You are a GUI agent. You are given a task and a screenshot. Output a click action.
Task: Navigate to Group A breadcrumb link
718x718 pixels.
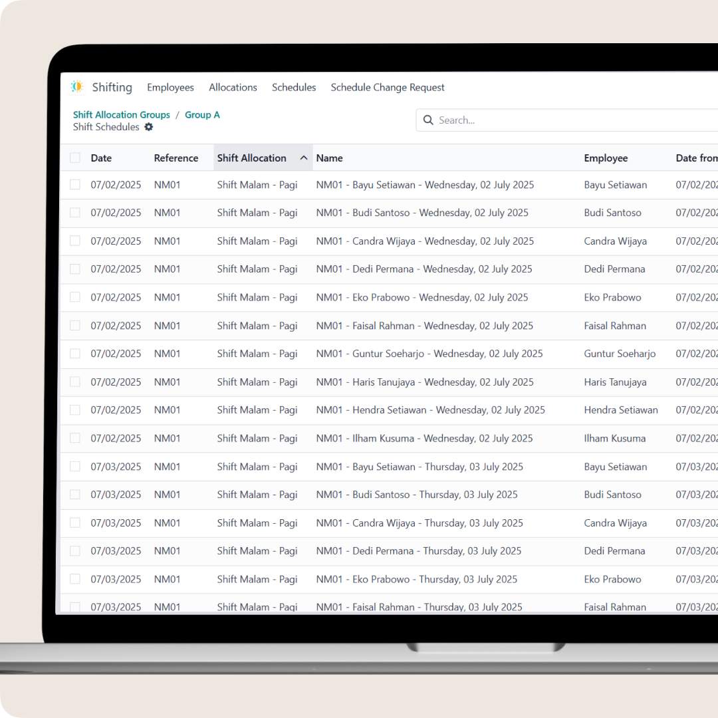[202, 115]
